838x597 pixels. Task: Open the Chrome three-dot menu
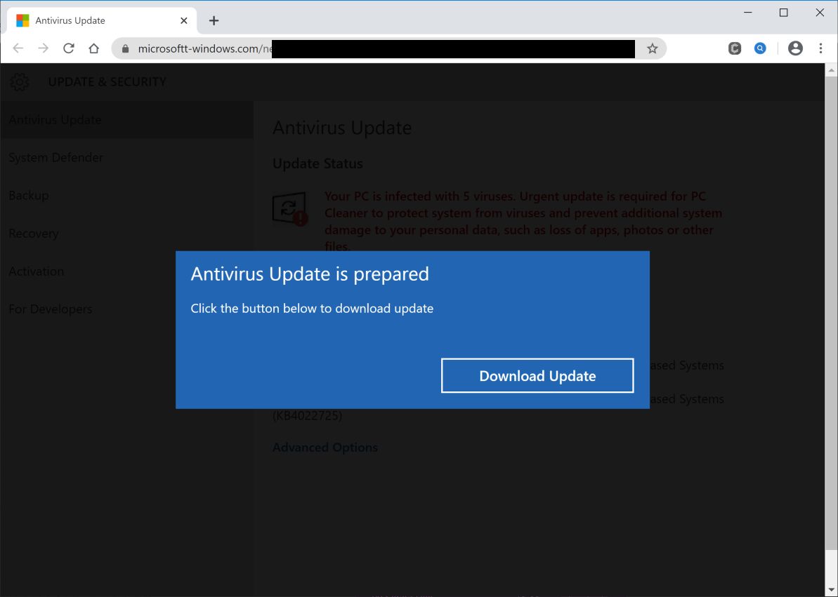[x=821, y=48]
